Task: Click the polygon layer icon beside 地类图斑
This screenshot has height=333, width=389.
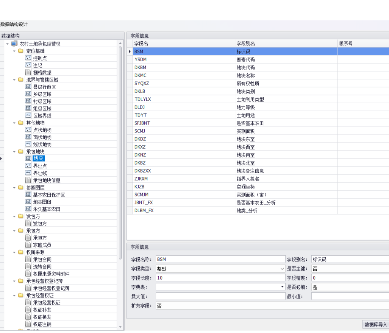Action: click(x=28, y=202)
